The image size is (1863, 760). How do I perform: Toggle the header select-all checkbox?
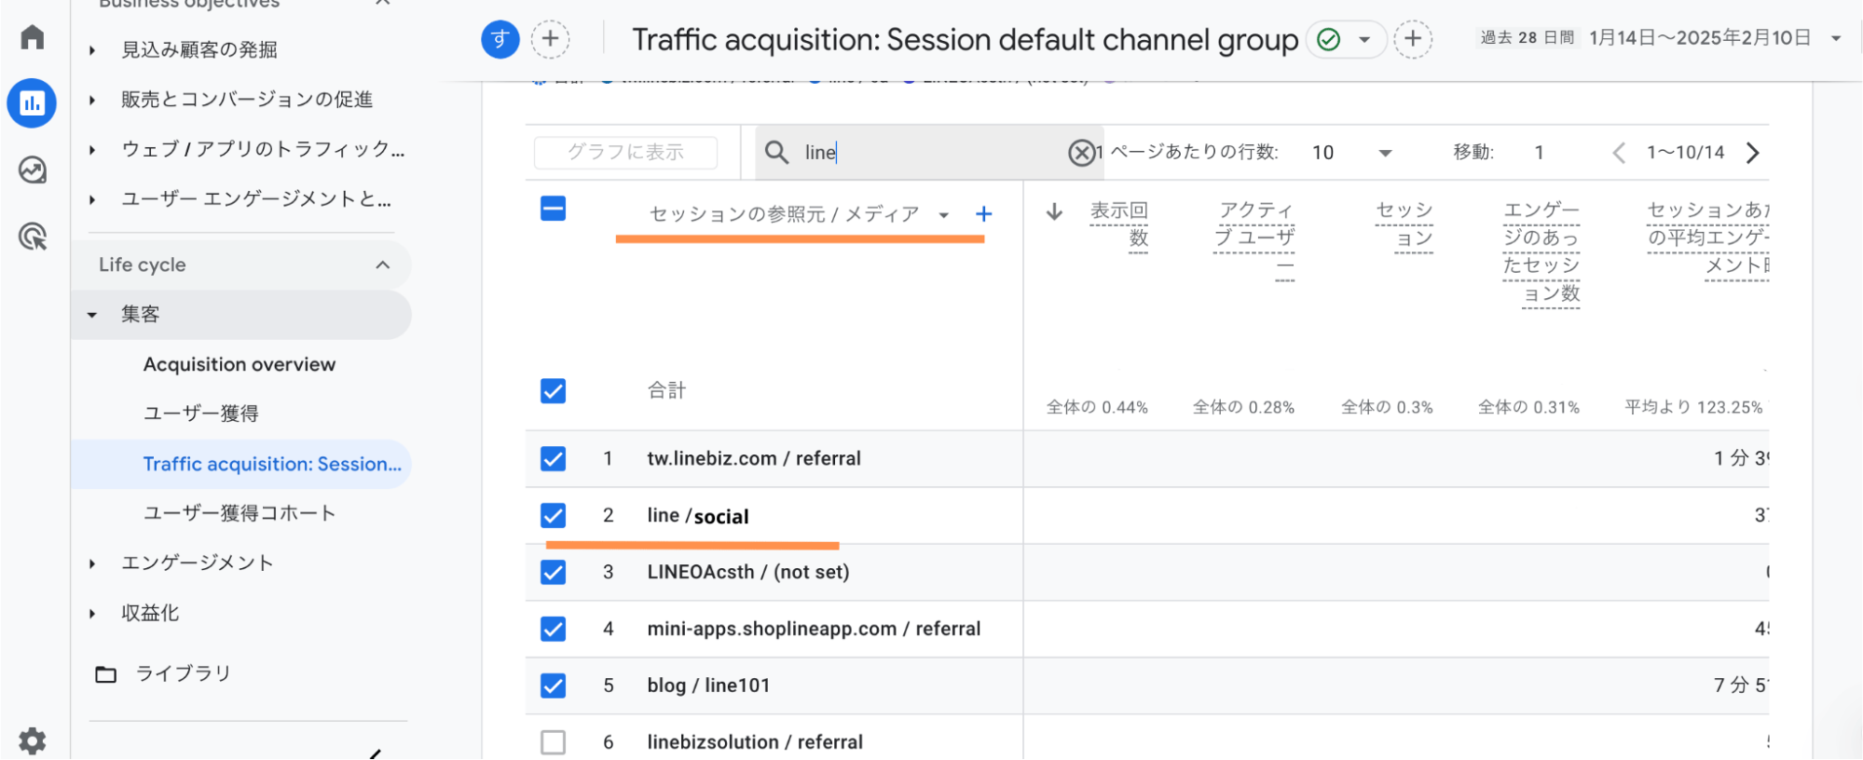[554, 209]
